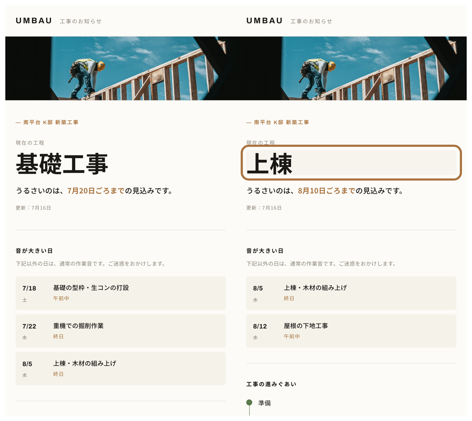Click 南平台 K邸 新築工事 label above the 基礎工事 heading
The image size is (472, 421).
point(51,123)
